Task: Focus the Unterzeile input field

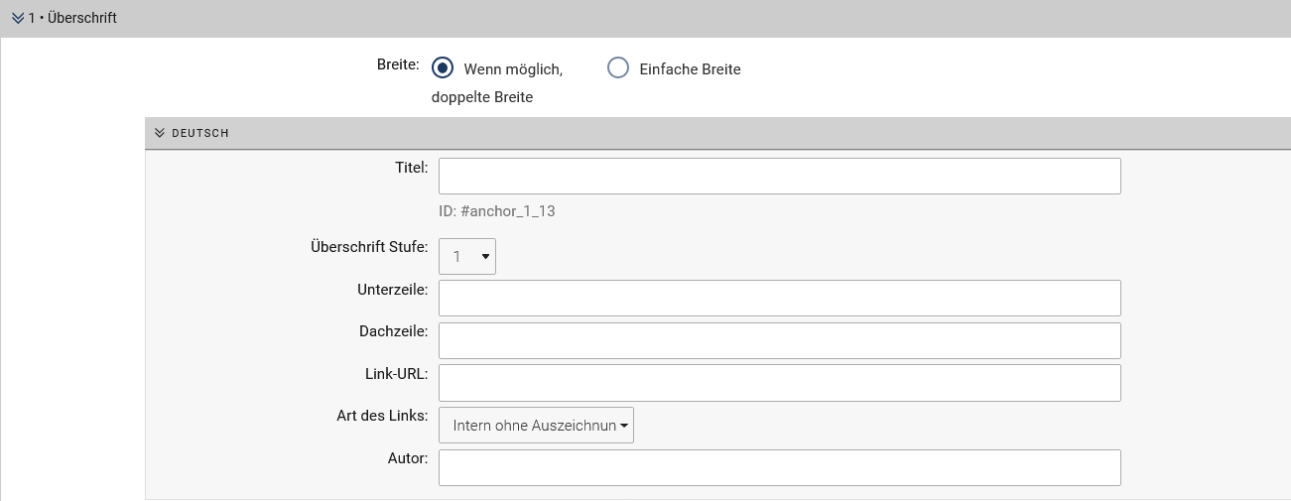Action: click(x=779, y=298)
